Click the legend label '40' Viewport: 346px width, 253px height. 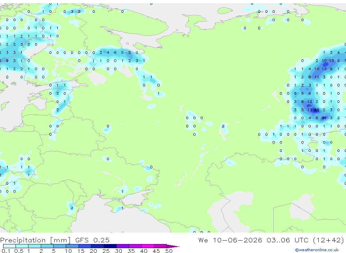pos(144,251)
